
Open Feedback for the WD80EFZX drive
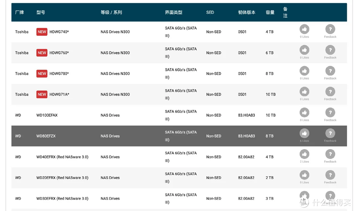[330, 133]
